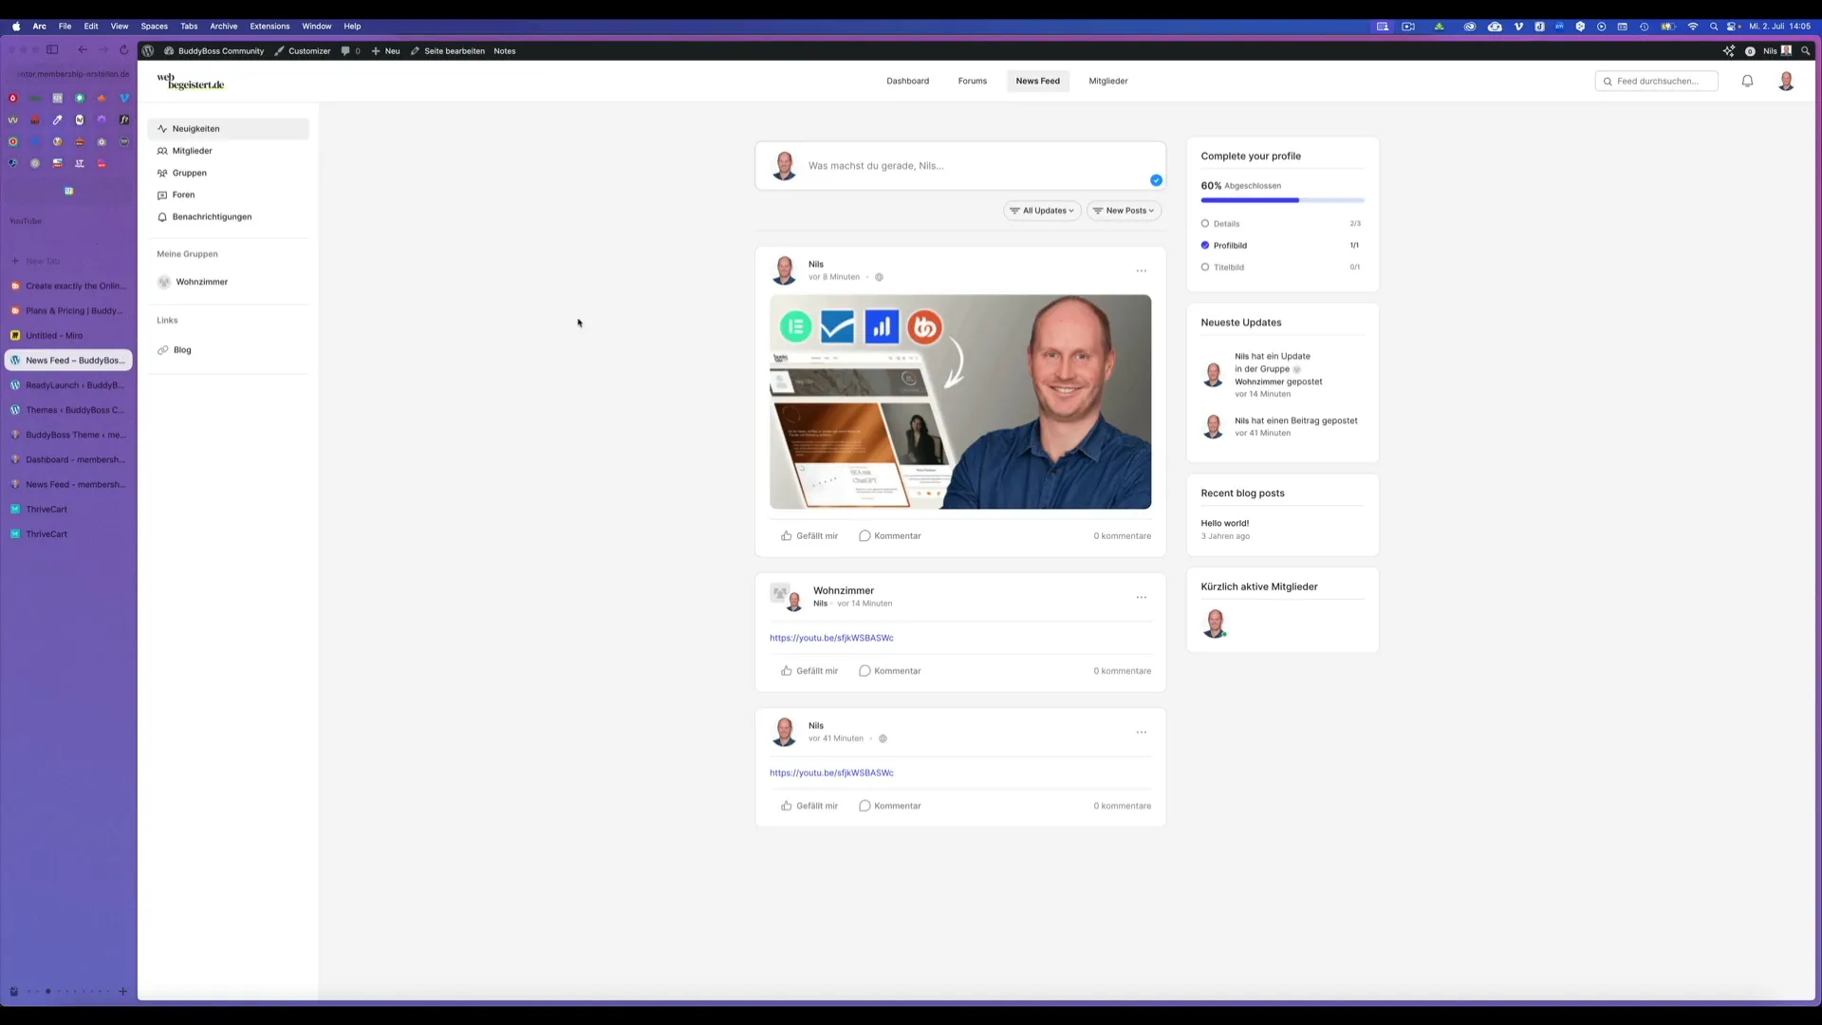Click 0 kommentare on image post
Viewport: 1822px width, 1025px height.
point(1122,536)
